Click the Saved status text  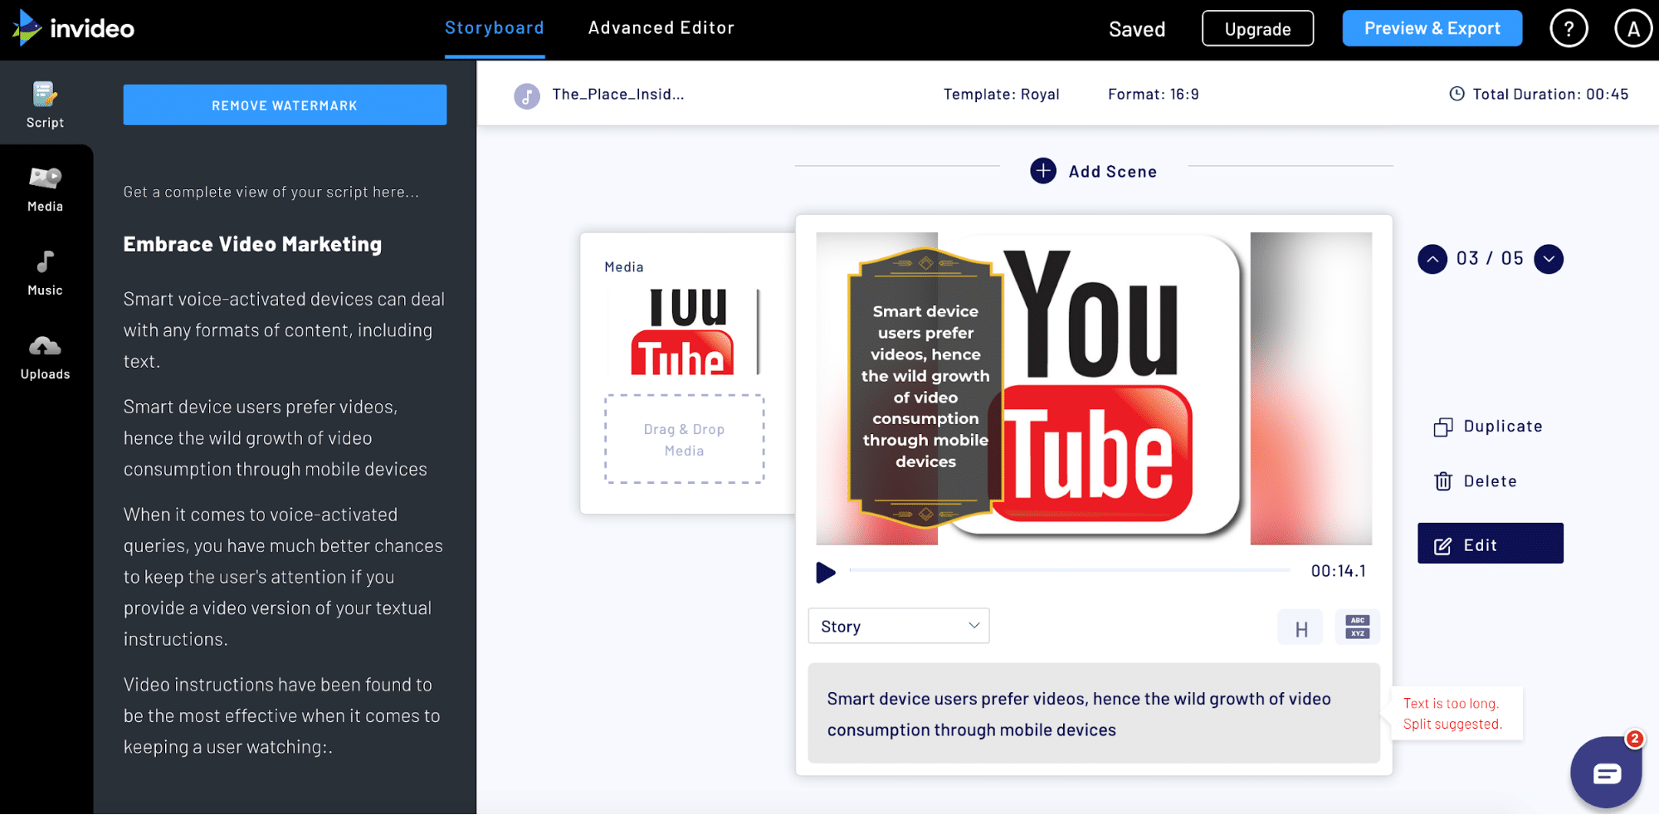pos(1137,29)
